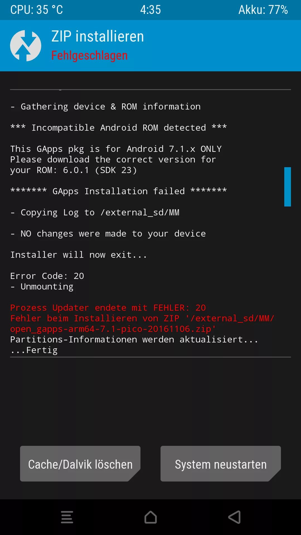Tap the Copying Log to /external_sd/MM line
The height and width of the screenshot is (535, 301).
coord(95,212)
